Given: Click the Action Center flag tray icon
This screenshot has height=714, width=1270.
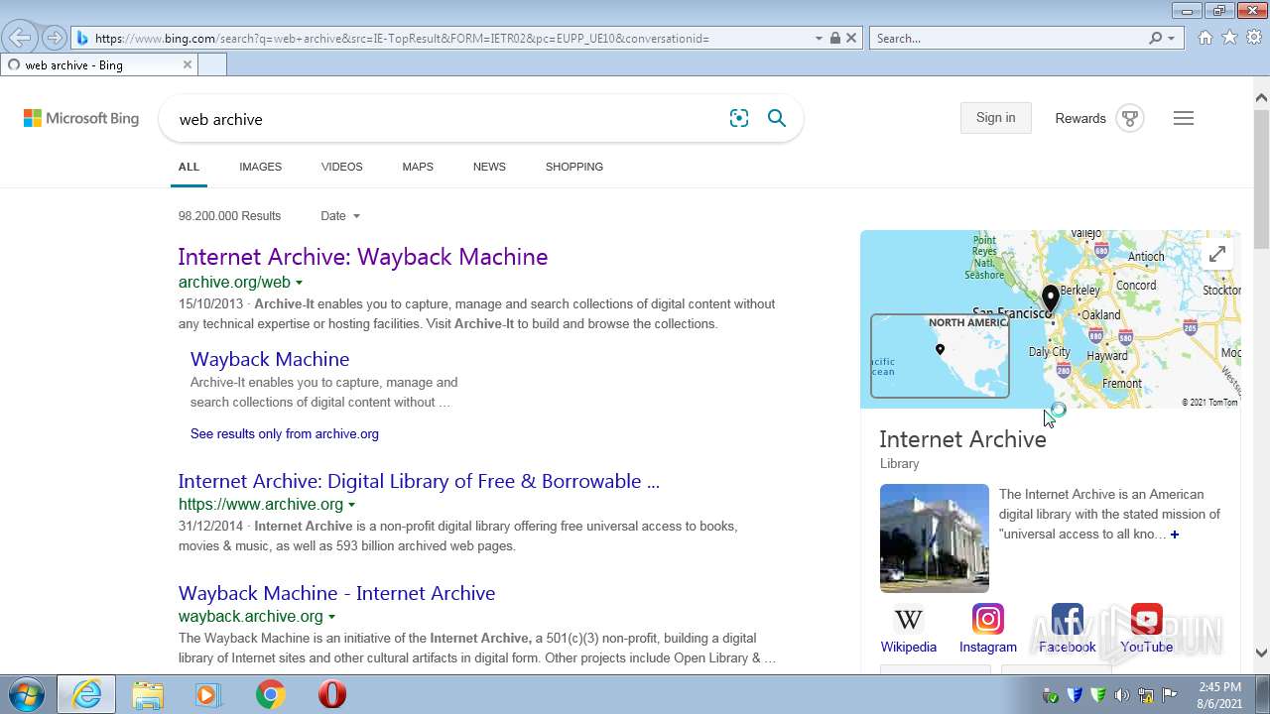Looking at the screenshot, I should tap(1170, 695).
